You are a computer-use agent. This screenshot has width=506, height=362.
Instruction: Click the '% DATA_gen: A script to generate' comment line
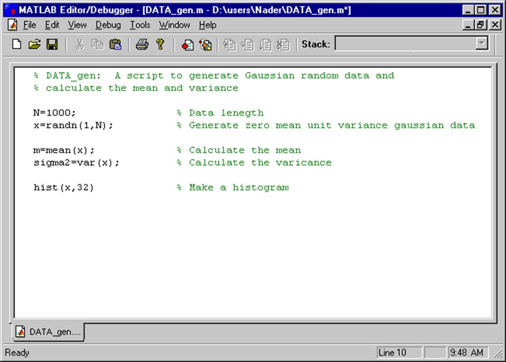pyautogui.click(x=213, y=76)
